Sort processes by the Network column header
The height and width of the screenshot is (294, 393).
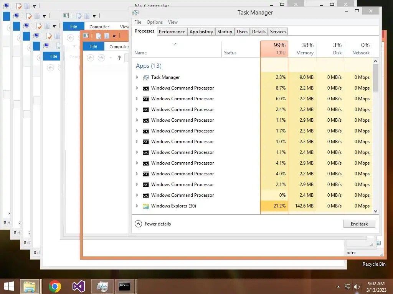[358, 49]
